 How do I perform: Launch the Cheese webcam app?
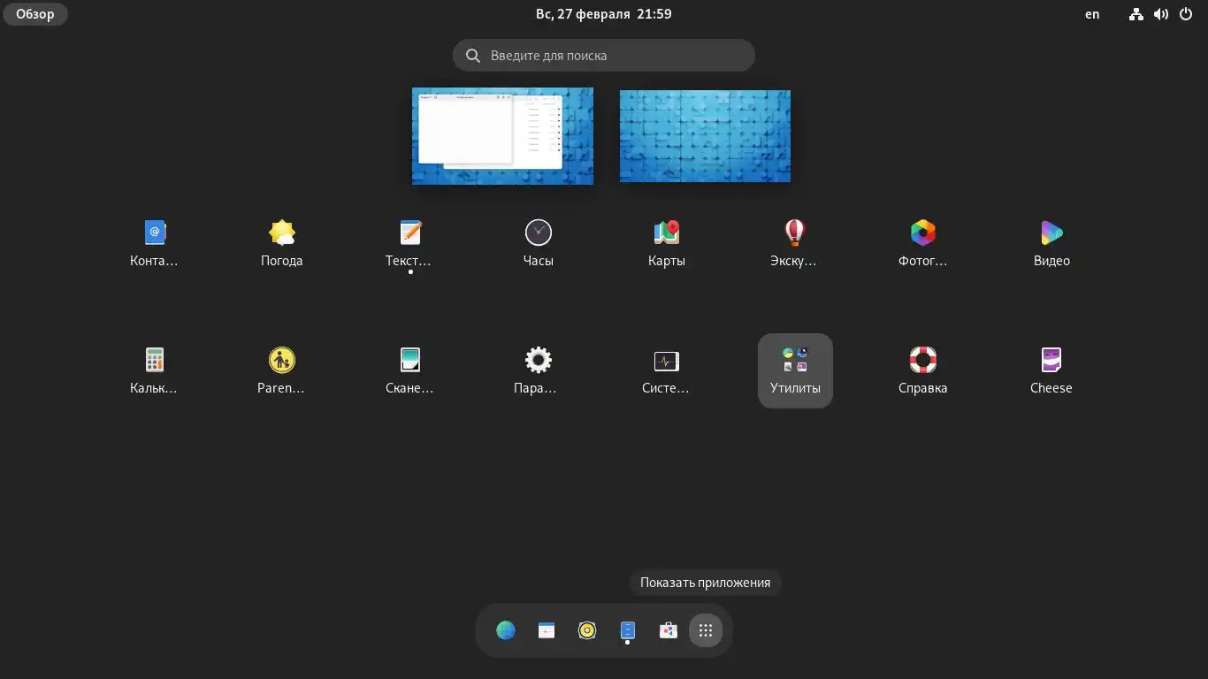point(1051,370)
